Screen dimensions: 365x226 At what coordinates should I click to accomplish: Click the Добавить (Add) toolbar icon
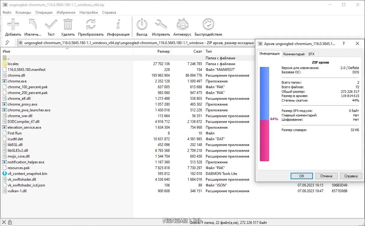13,26
